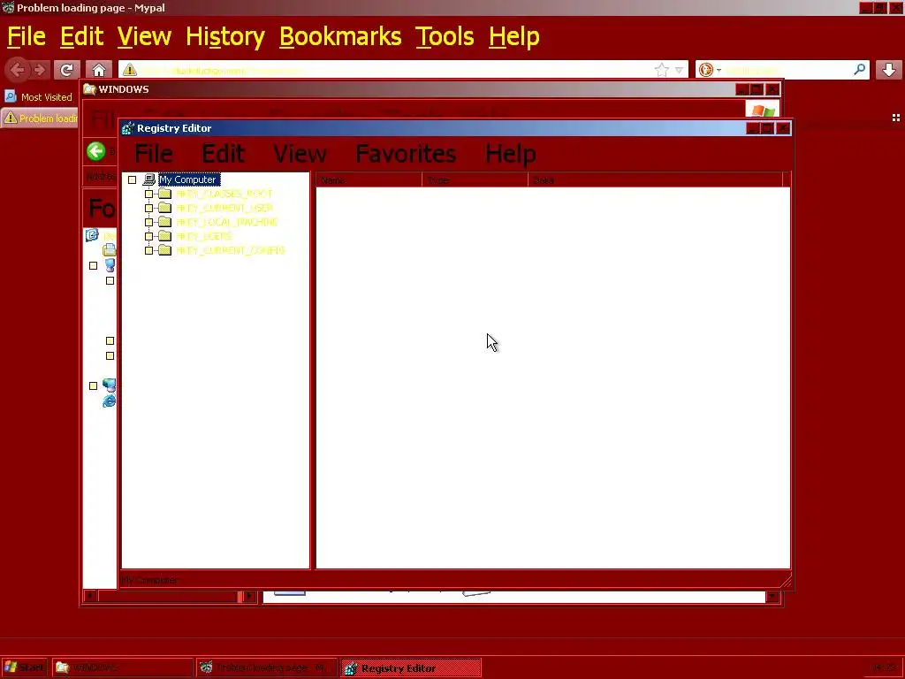
Task: Select HKEY_USERS key label
Action: 204,236
